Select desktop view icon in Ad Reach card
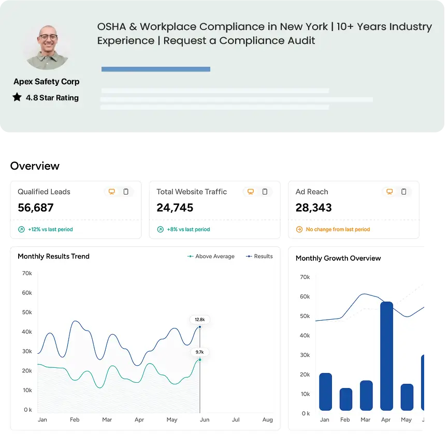The width and height of the screenshot is (448, 434). (389, 192)
